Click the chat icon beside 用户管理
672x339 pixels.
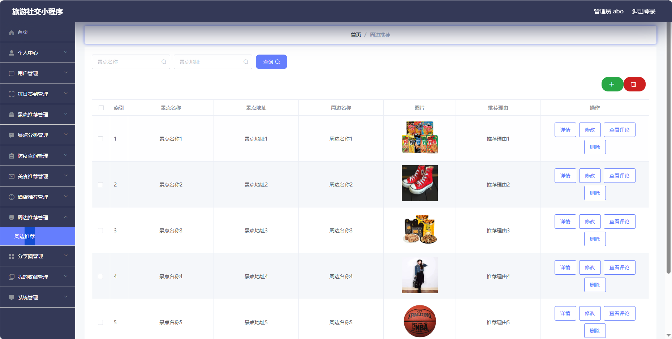tap(12, 74)
